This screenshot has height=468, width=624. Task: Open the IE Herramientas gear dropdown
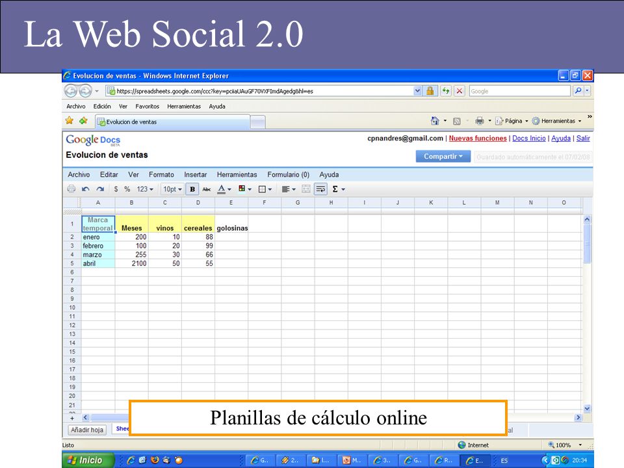pos(557,121)
